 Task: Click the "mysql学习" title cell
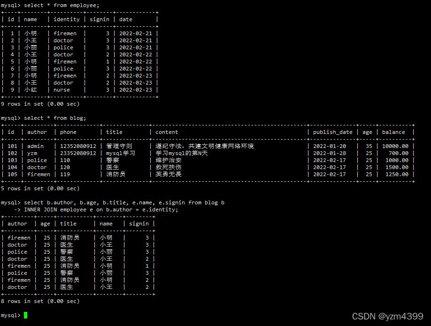(121, 153)
